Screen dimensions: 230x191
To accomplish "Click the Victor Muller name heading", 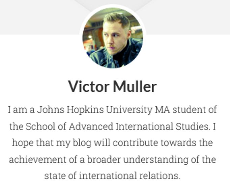I will click(x=112, y=86).
